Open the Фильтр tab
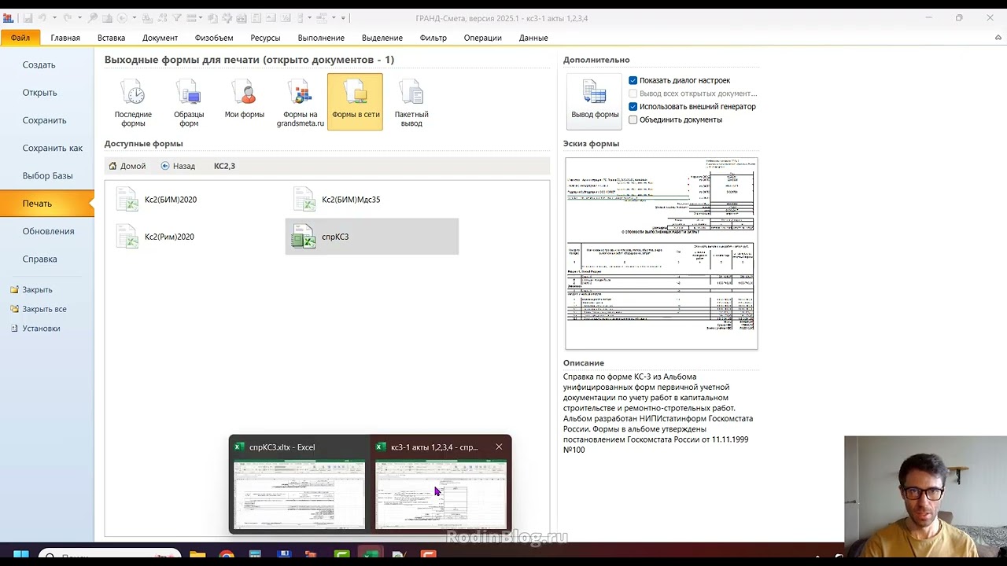 [433, 38]
